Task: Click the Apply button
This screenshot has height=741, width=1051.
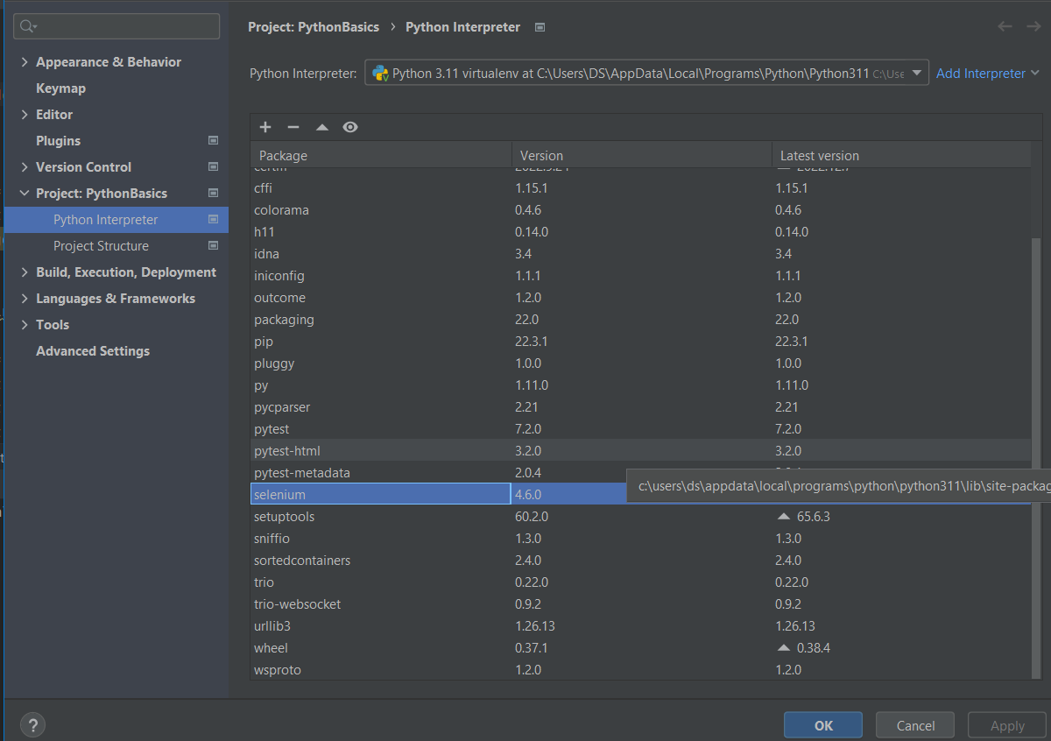Action: point(1007,725)
